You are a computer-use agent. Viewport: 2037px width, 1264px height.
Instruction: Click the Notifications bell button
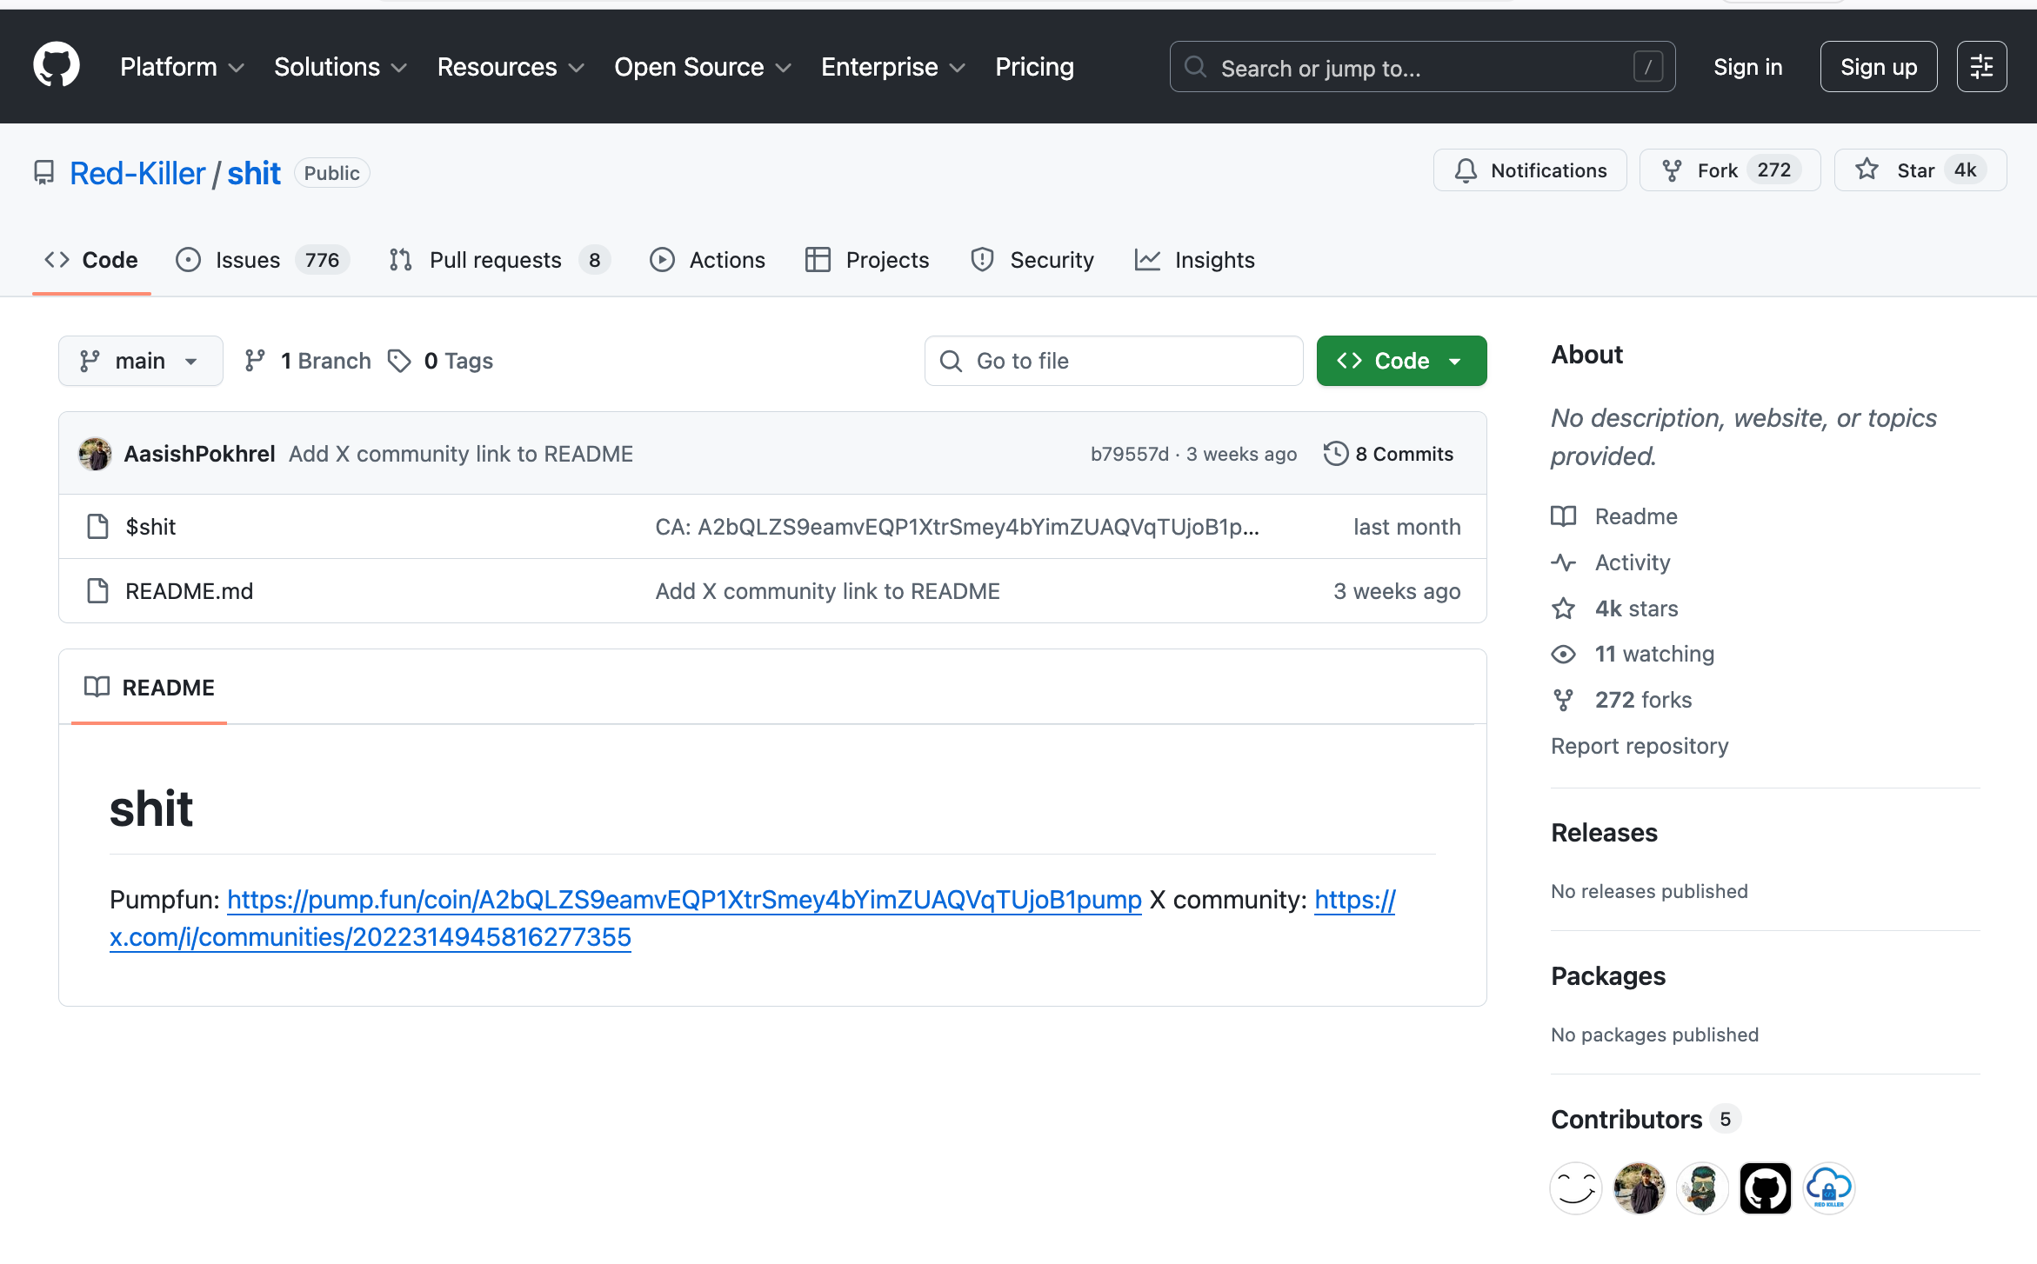pyautogui.click(x=1530, y=170)
